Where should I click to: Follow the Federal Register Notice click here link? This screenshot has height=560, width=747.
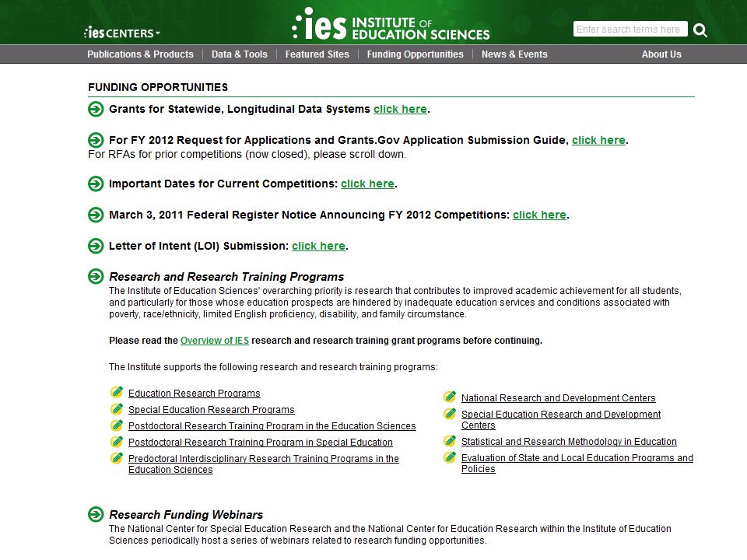click(539, 215)
